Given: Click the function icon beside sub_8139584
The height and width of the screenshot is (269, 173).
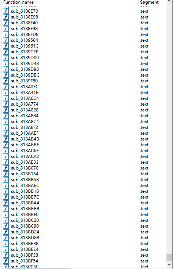Looking at the screenshot, I should (x=6, y=40).
